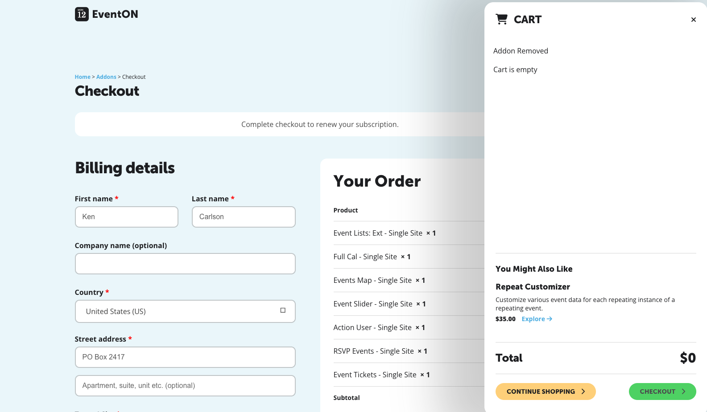Click the $0 total amount

pyautogui.click(x=688, y=358)
